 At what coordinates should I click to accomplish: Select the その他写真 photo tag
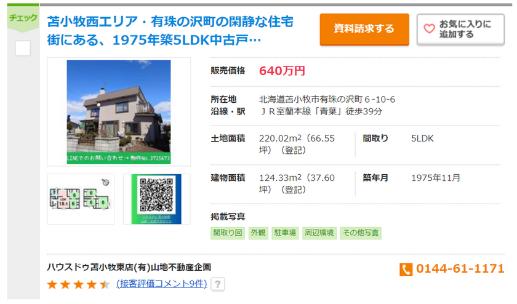[361, 233]
